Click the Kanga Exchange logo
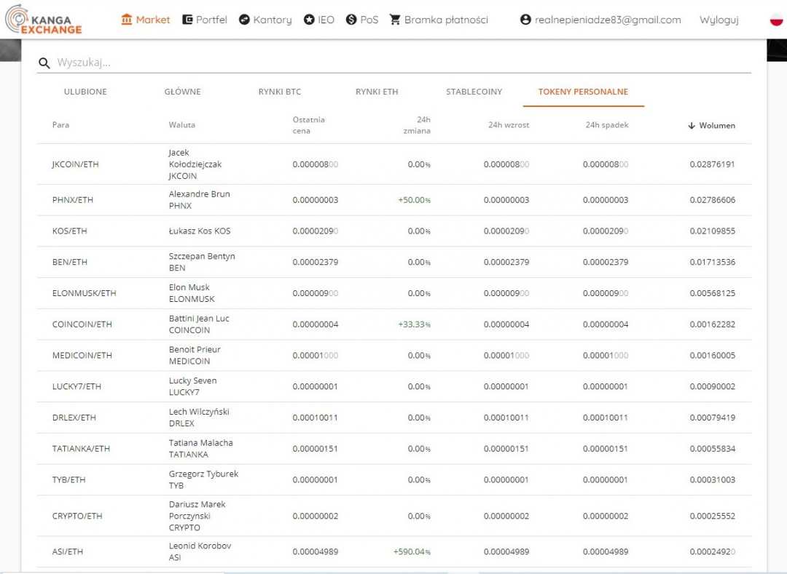This screenshot has height=574, width=787. tap(43, 20)
